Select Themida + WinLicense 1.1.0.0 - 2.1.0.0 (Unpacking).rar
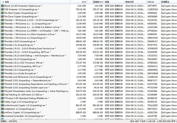This screenshot has width=177, height=123. pyautogui.click(x=32, y=20)
